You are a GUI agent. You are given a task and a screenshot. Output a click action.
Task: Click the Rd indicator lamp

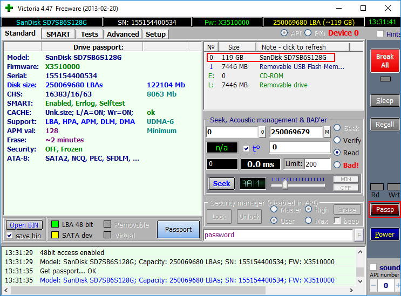click(x=377, y=187)
